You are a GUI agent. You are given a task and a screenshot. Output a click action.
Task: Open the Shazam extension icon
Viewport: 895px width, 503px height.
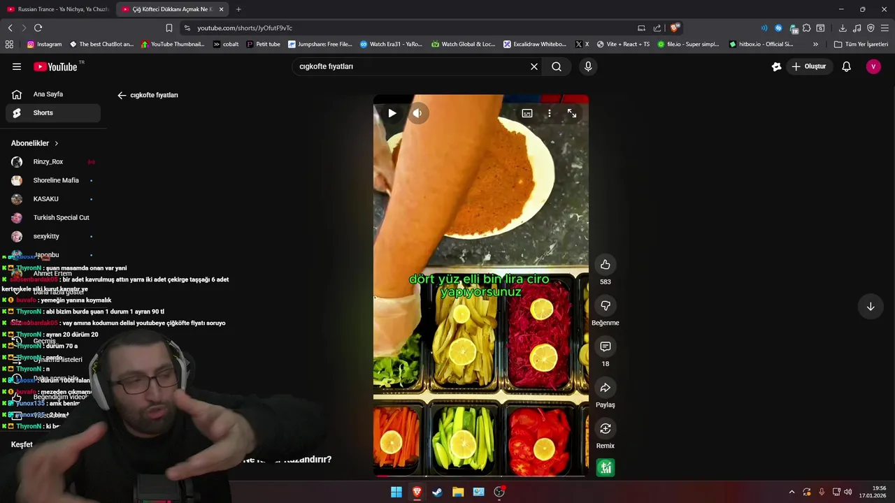[x=778, y=28]
